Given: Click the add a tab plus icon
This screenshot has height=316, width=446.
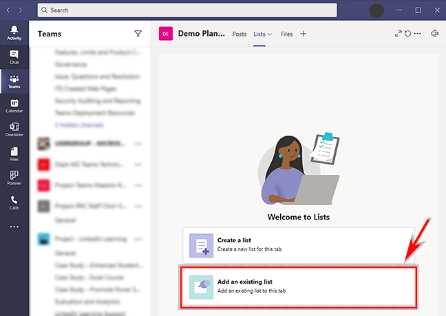Looking at the screenshot, I should [x=304, y=34].
